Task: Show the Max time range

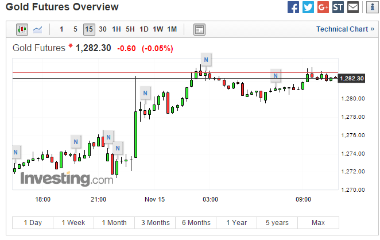Action: (318, 223)
